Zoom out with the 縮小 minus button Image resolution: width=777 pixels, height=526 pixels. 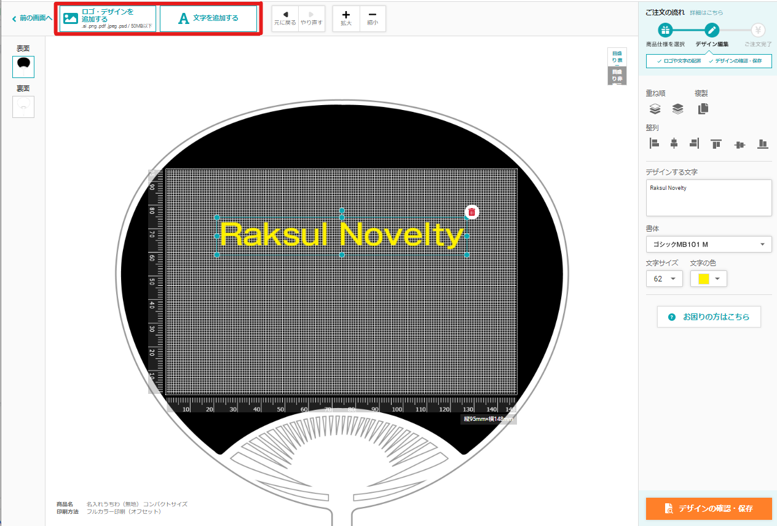(373, 18)
